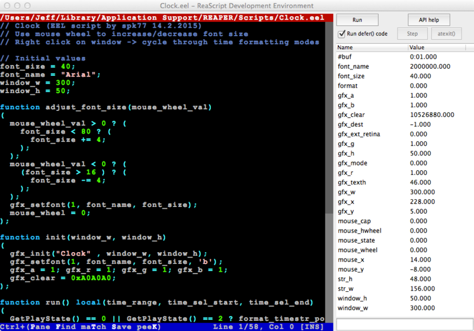The height and width of the screenshot is (331, 474).
Task: Sort variables by the Value column header
Action: (x=438, y=47)
